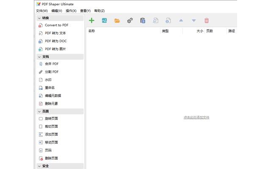This screenshot has height=169, width=271.
Task: Open the 查看(Y) menu
Action: tap(85, 11)
